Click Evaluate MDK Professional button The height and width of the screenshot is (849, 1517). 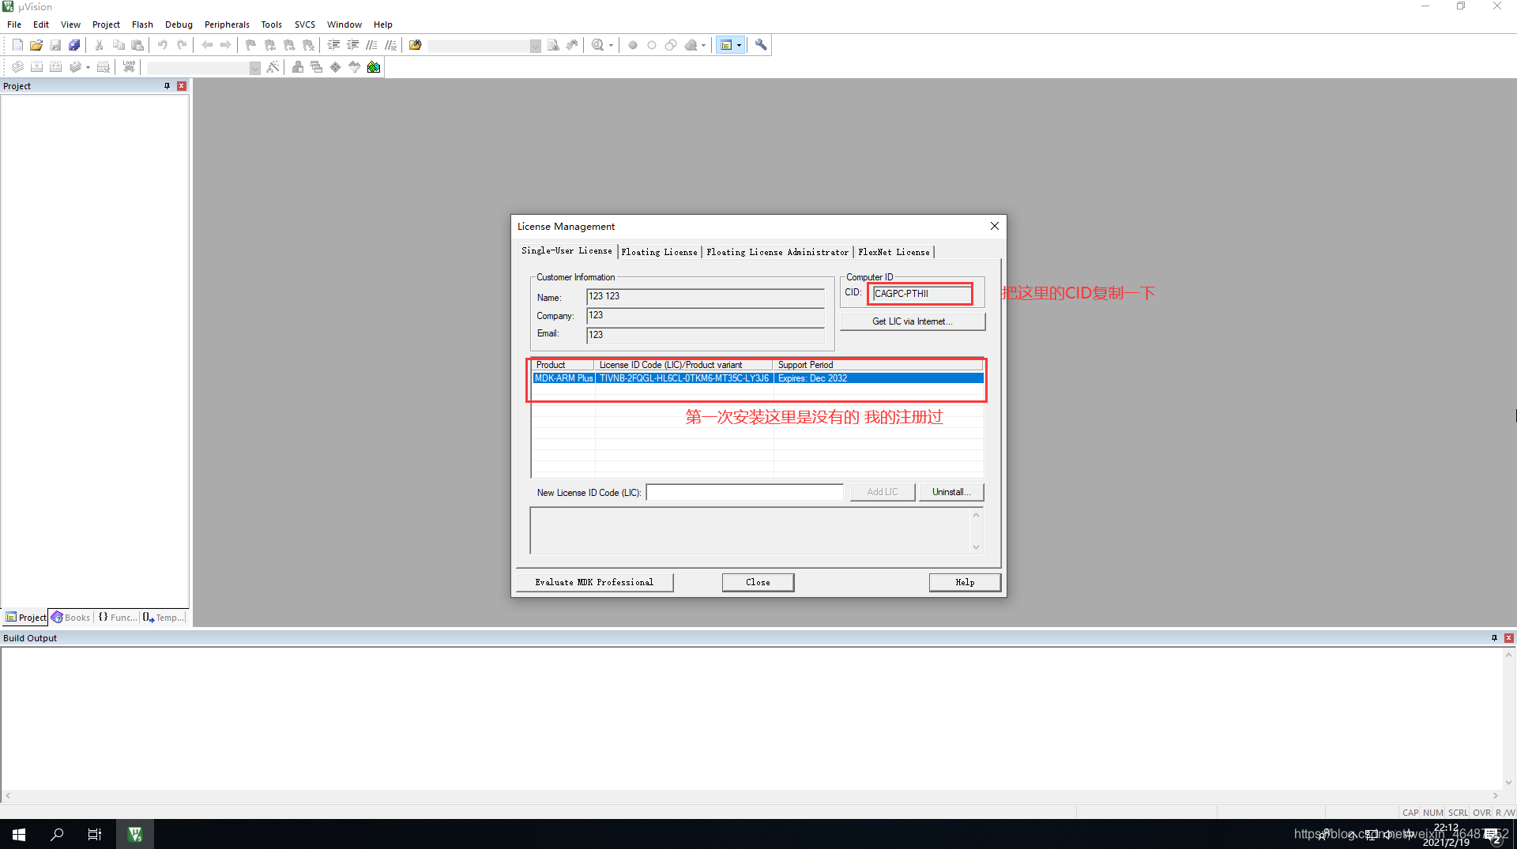(594, 582)
